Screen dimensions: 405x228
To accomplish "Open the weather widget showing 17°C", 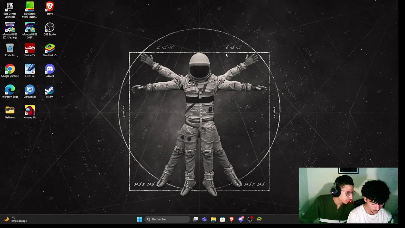I will (x=16, y=219).
